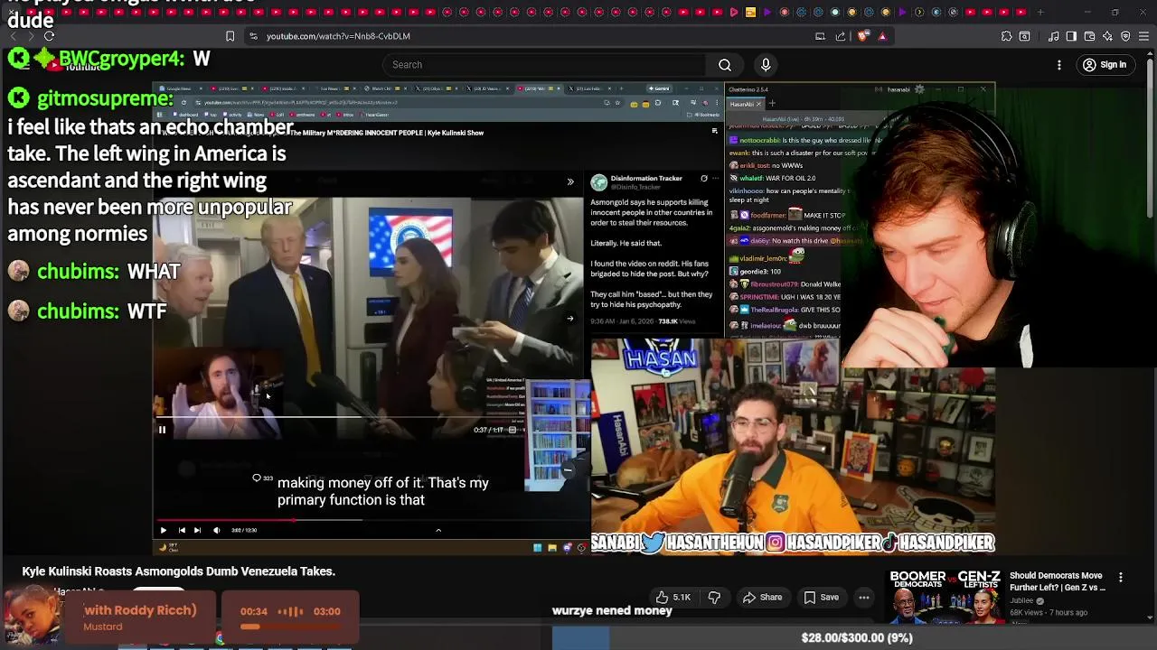The width and height of the screenshot is (1157, 650).
Task: Open the Chatterino settings gear icon
Action: click(919, 89)
